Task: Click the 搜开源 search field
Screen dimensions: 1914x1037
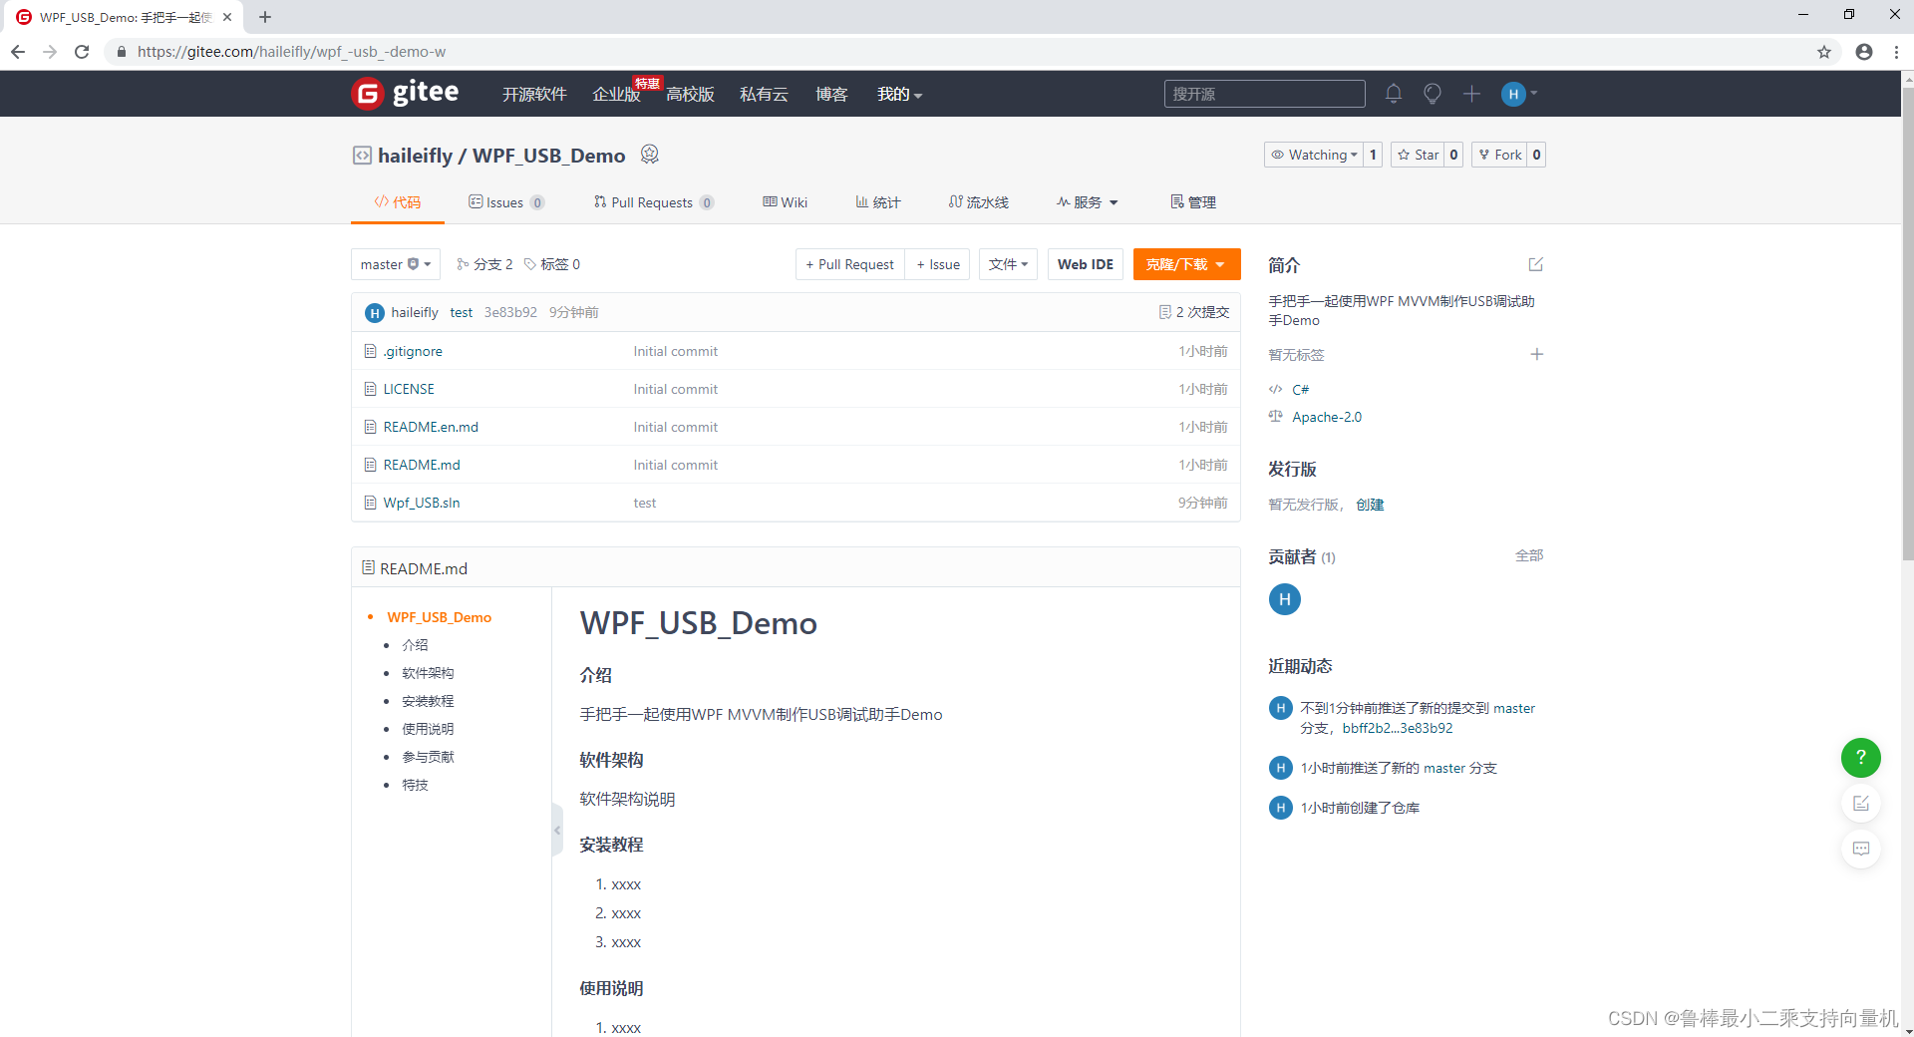Action: click(1264, 94)
